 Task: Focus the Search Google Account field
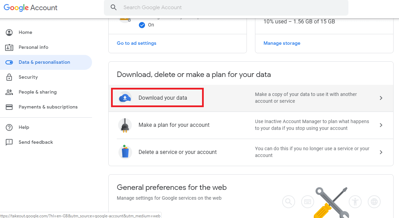coord(226,7)
